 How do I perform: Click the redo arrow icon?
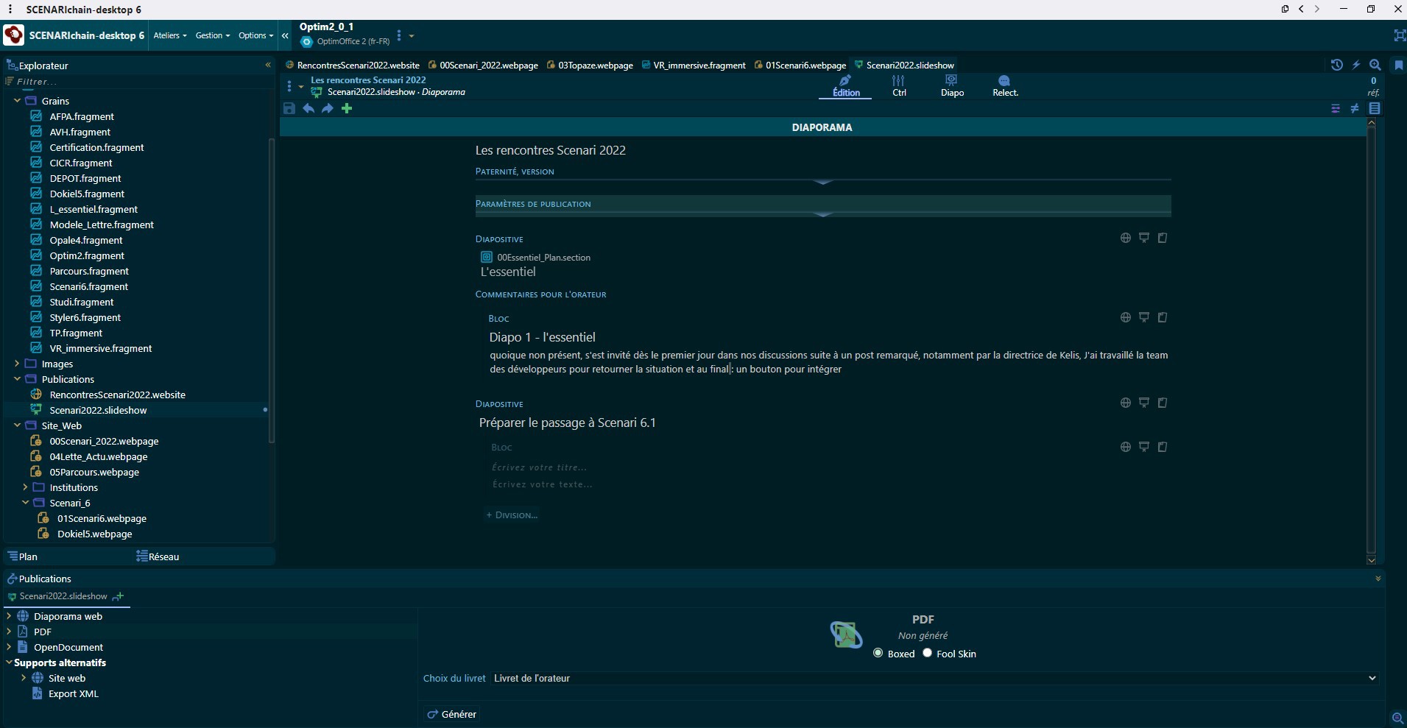coord(328,109)
